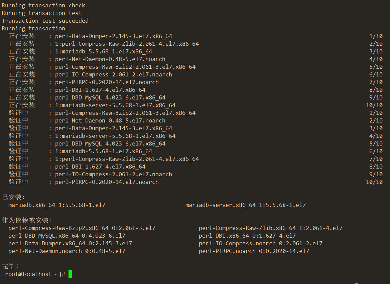
Task: Click 'Running transaction test' line
Action: 42,13
